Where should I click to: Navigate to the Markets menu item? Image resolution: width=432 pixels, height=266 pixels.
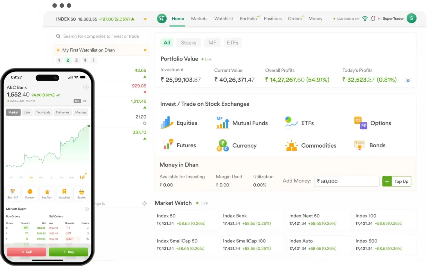199,19
